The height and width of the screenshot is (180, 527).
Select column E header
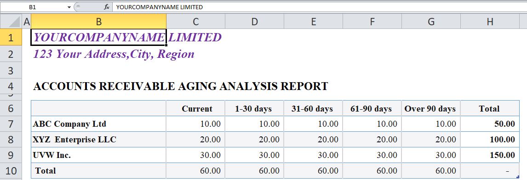tap(313, 22)
